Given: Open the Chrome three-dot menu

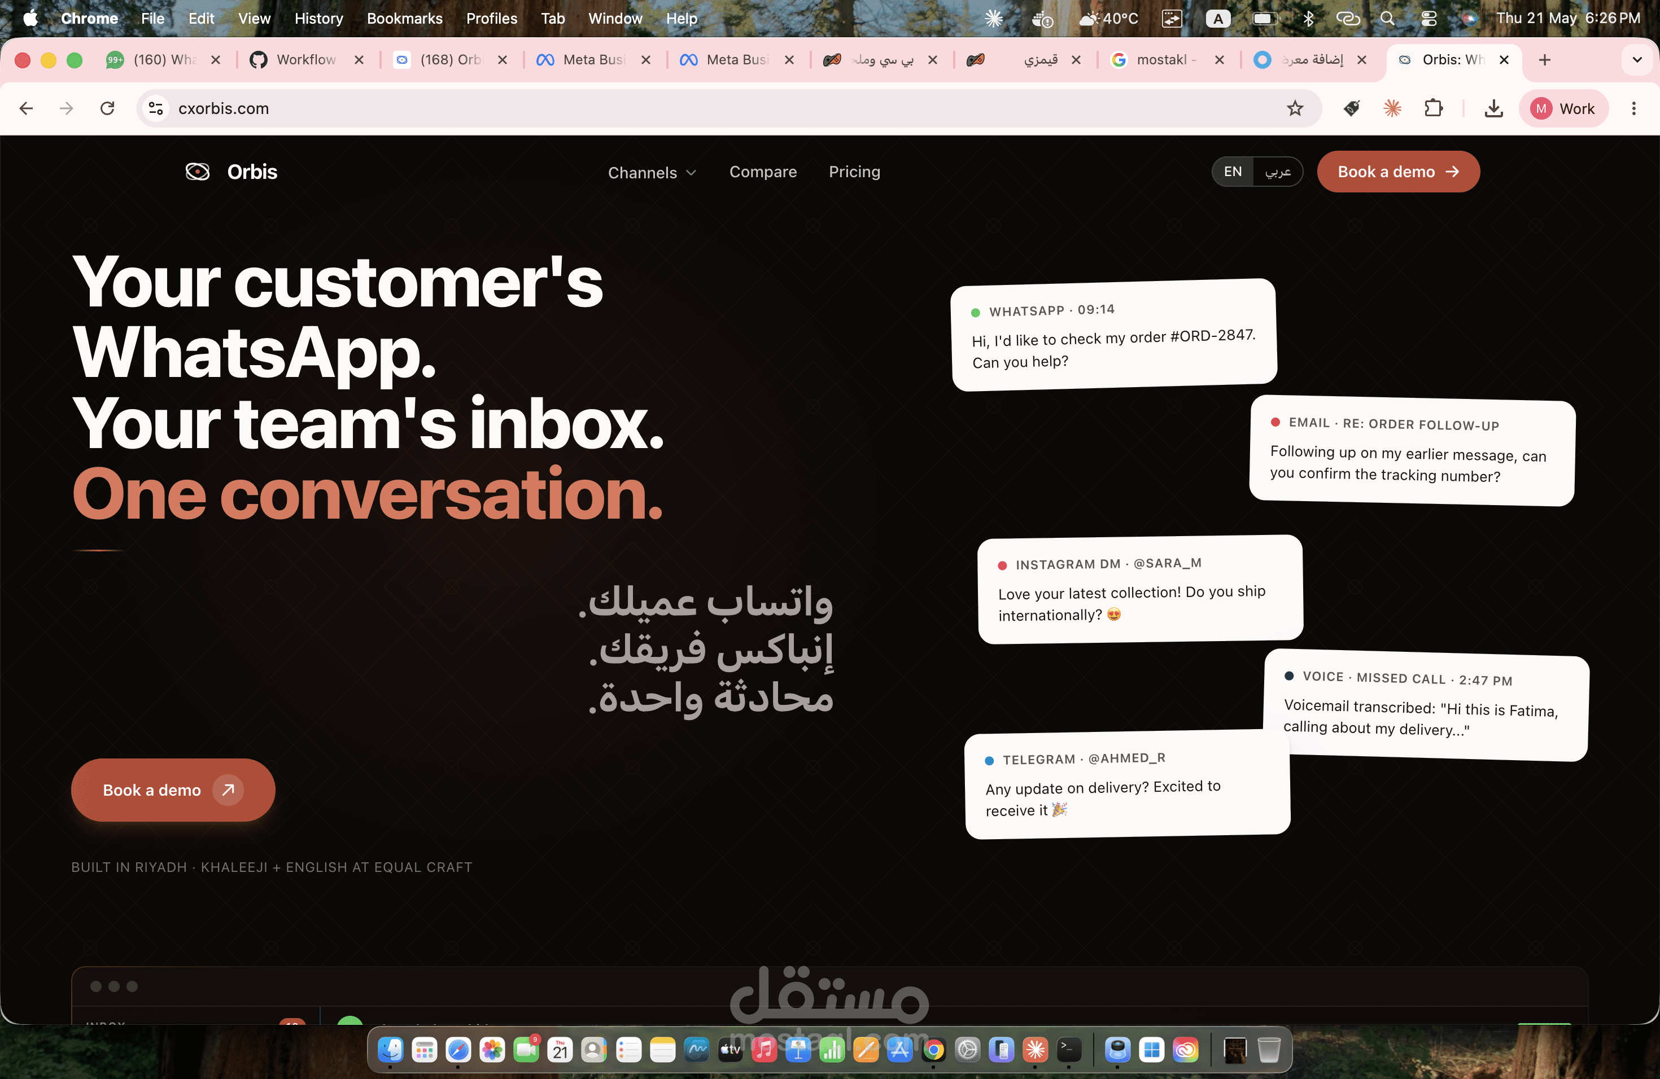Looking at the screenshot, I should coord(1633,108).
